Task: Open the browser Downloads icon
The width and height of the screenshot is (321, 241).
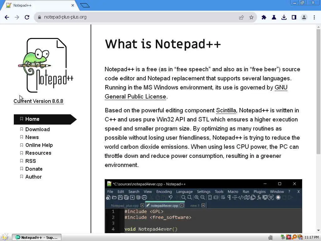Action: (284, 17)
